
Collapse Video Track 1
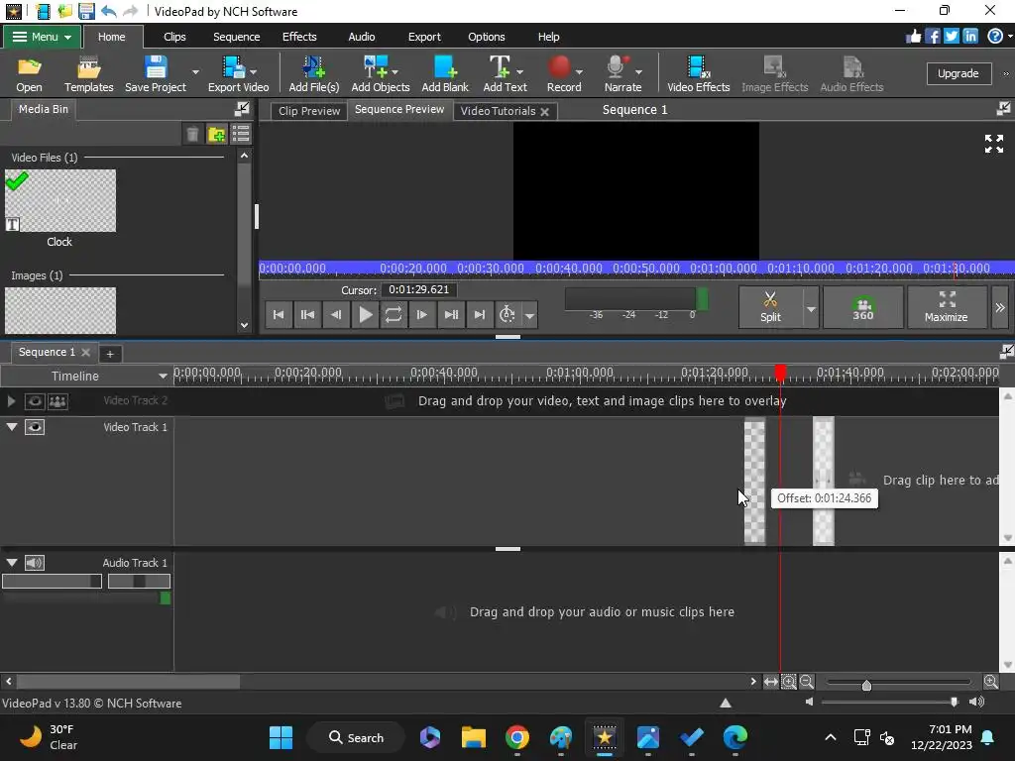12,427
